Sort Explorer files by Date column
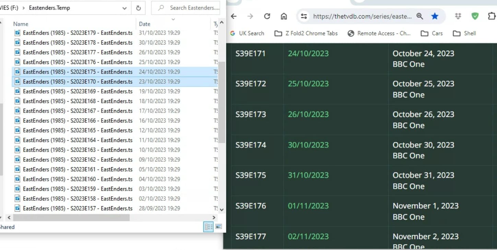Image resolution: width=497 pixels, height=250 pixels. coord(144,24)
